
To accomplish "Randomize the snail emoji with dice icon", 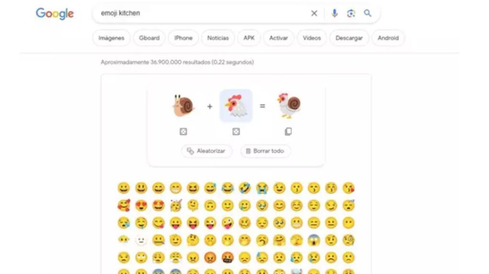I will coord(184,132).
